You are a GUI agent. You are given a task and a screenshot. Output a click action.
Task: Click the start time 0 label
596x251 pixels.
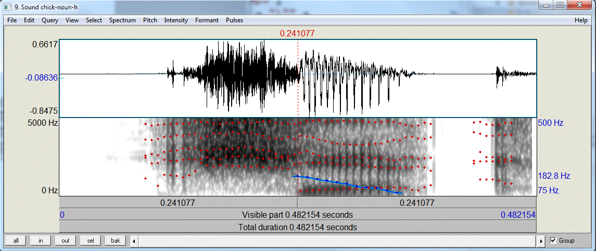tap(62, 215)
